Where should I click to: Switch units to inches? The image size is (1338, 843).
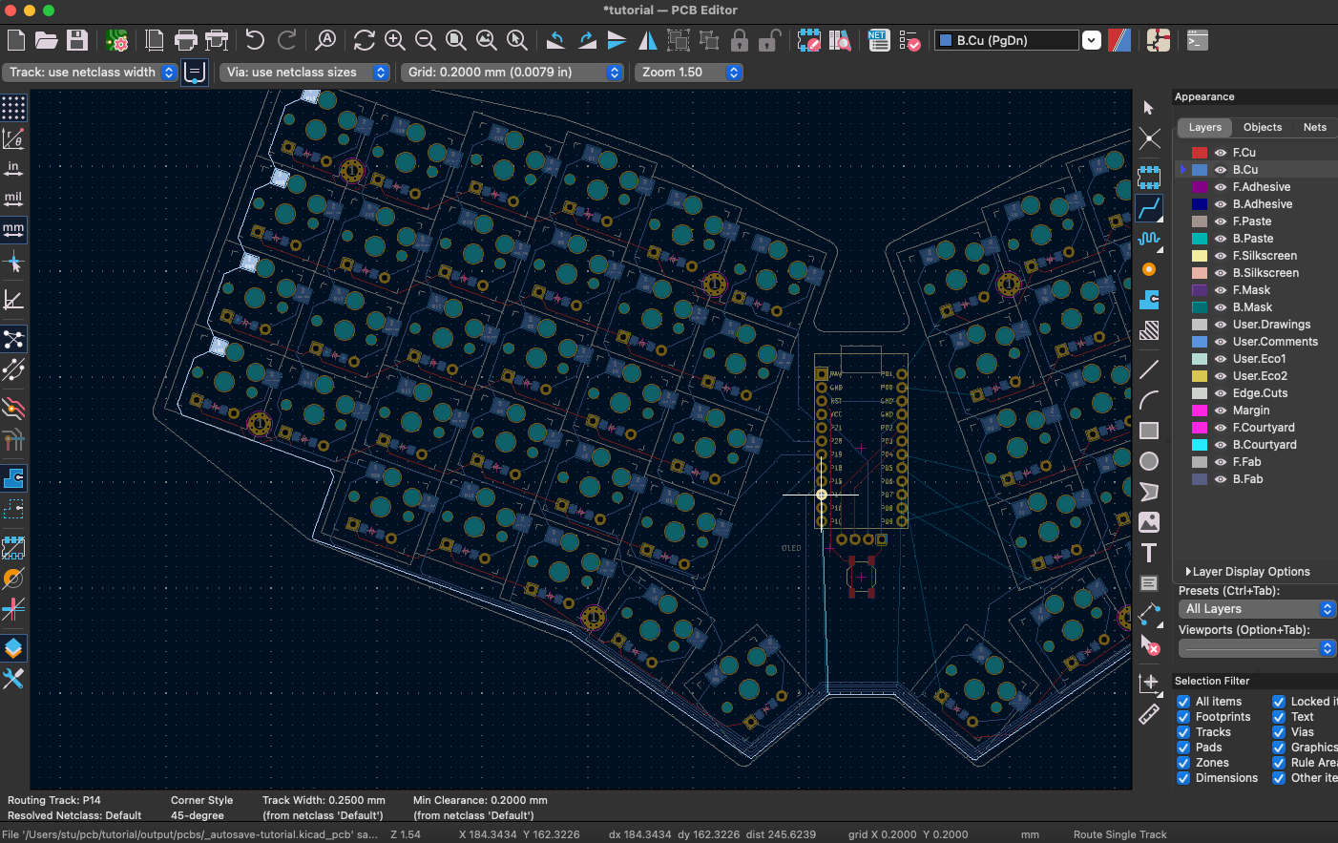pyautogui.click(x=13, y=168)
